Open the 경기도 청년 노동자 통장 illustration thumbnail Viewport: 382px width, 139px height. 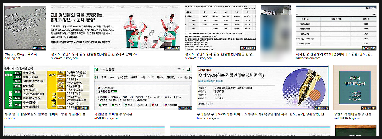point(116,28)
